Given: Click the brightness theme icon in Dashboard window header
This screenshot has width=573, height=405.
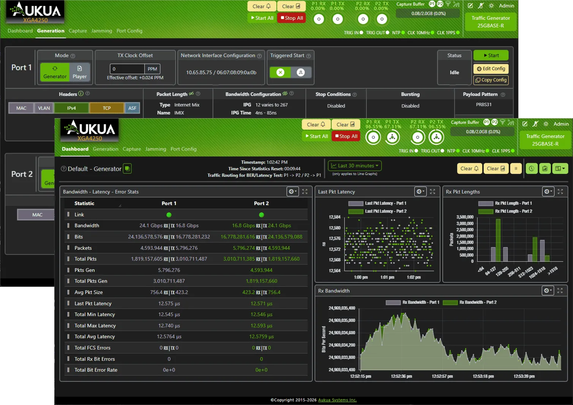Looking at the screenshot, I should (546, 124).
